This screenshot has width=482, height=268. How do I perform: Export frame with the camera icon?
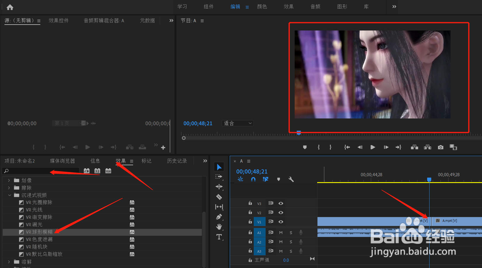pyautogui.click(x=441, y=147)
